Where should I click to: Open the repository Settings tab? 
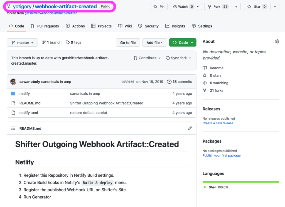click(202, 26)
